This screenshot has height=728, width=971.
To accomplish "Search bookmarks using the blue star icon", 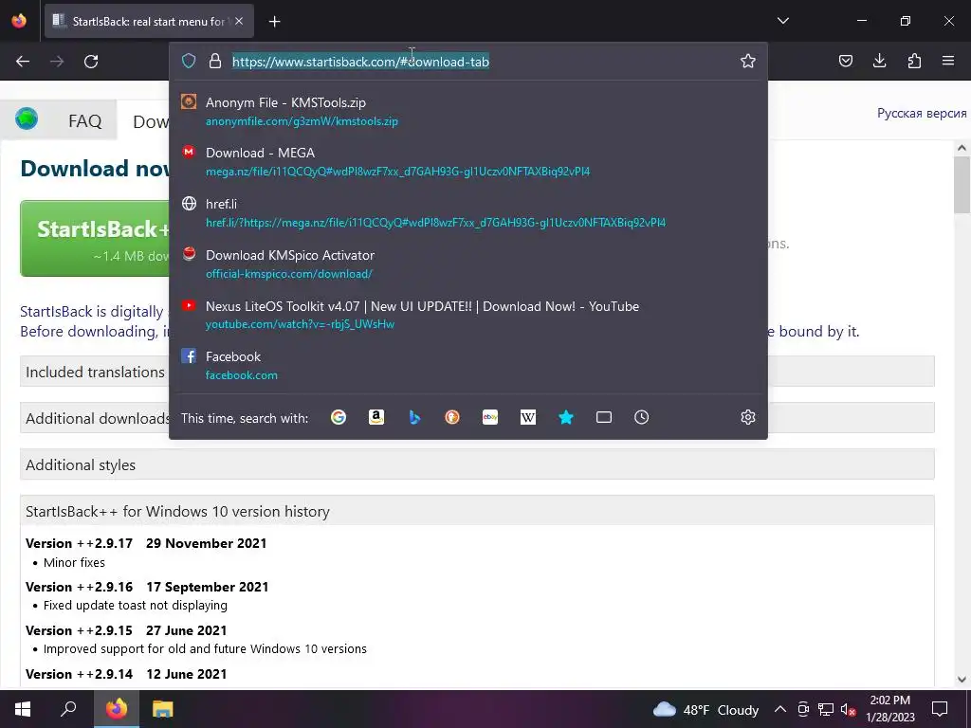I will pos(565,417).
